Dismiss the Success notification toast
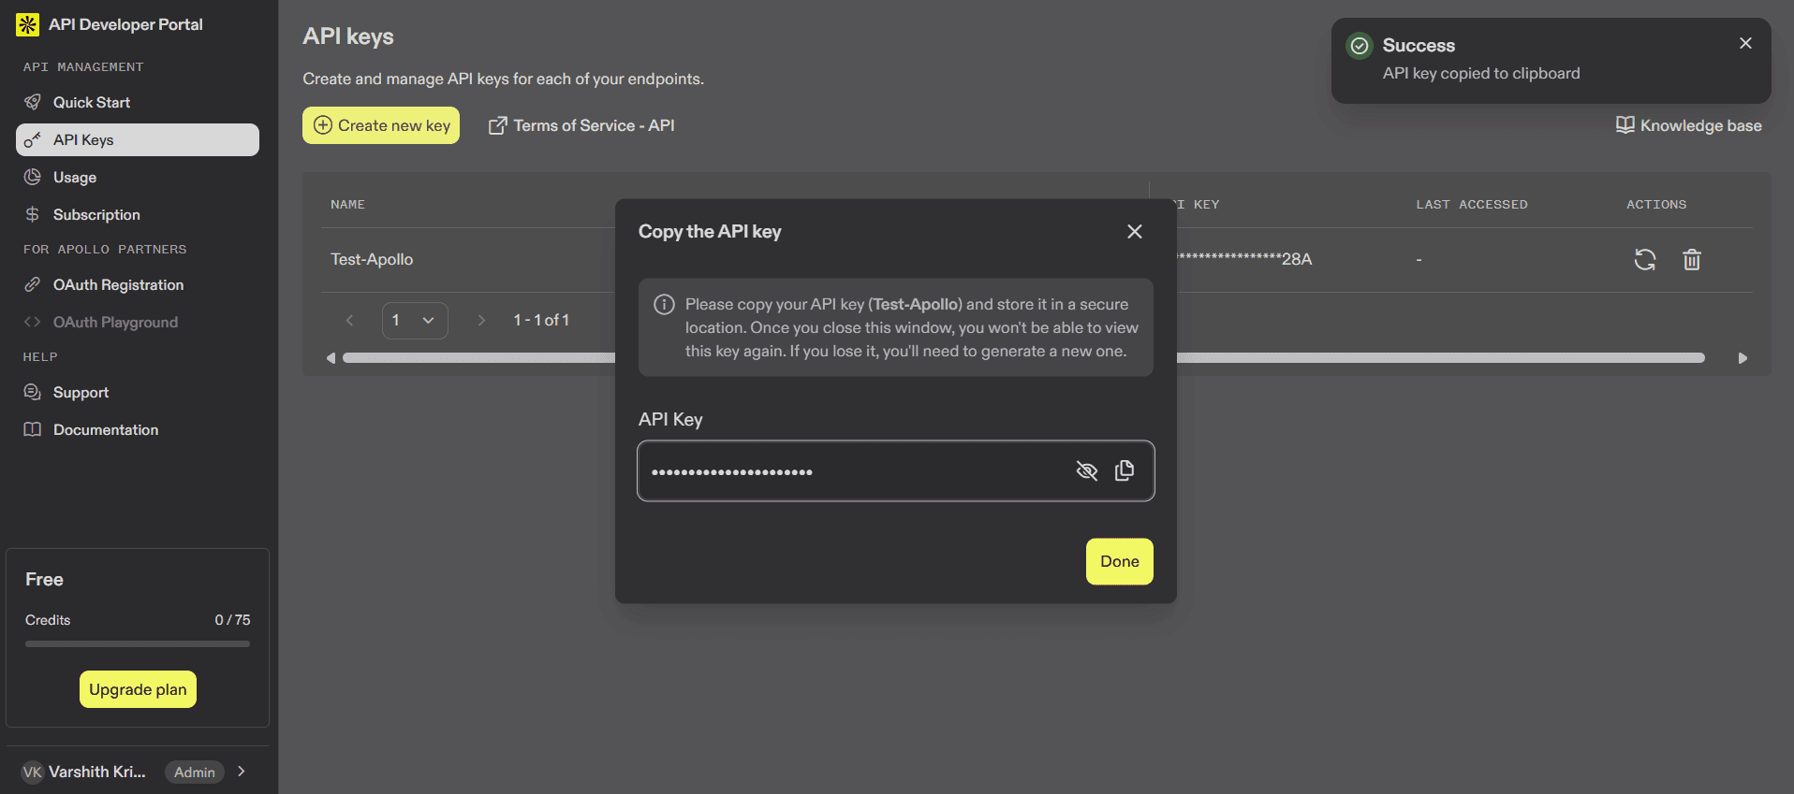 pos(1745,43)
